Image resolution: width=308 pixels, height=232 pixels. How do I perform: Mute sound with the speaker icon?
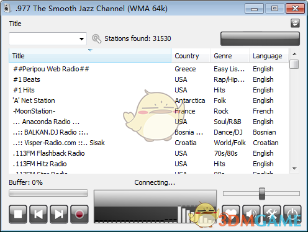(251, 214)
